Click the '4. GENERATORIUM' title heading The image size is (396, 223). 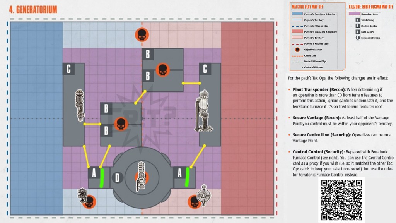point(33,9)
